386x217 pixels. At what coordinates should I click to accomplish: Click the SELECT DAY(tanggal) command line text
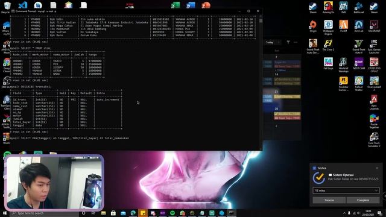75,138
